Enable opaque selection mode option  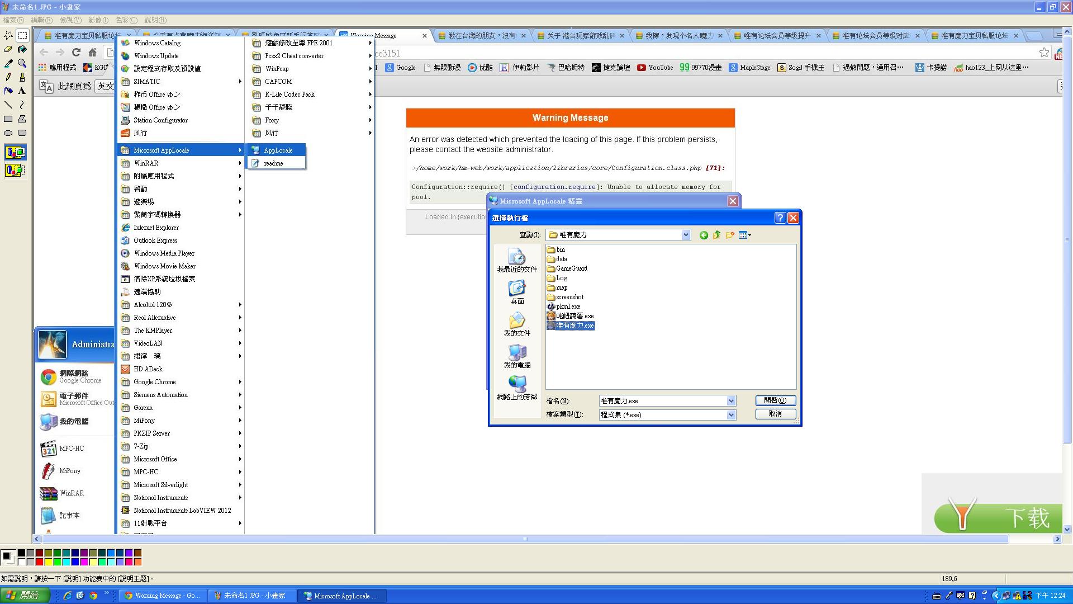[15, 152]
